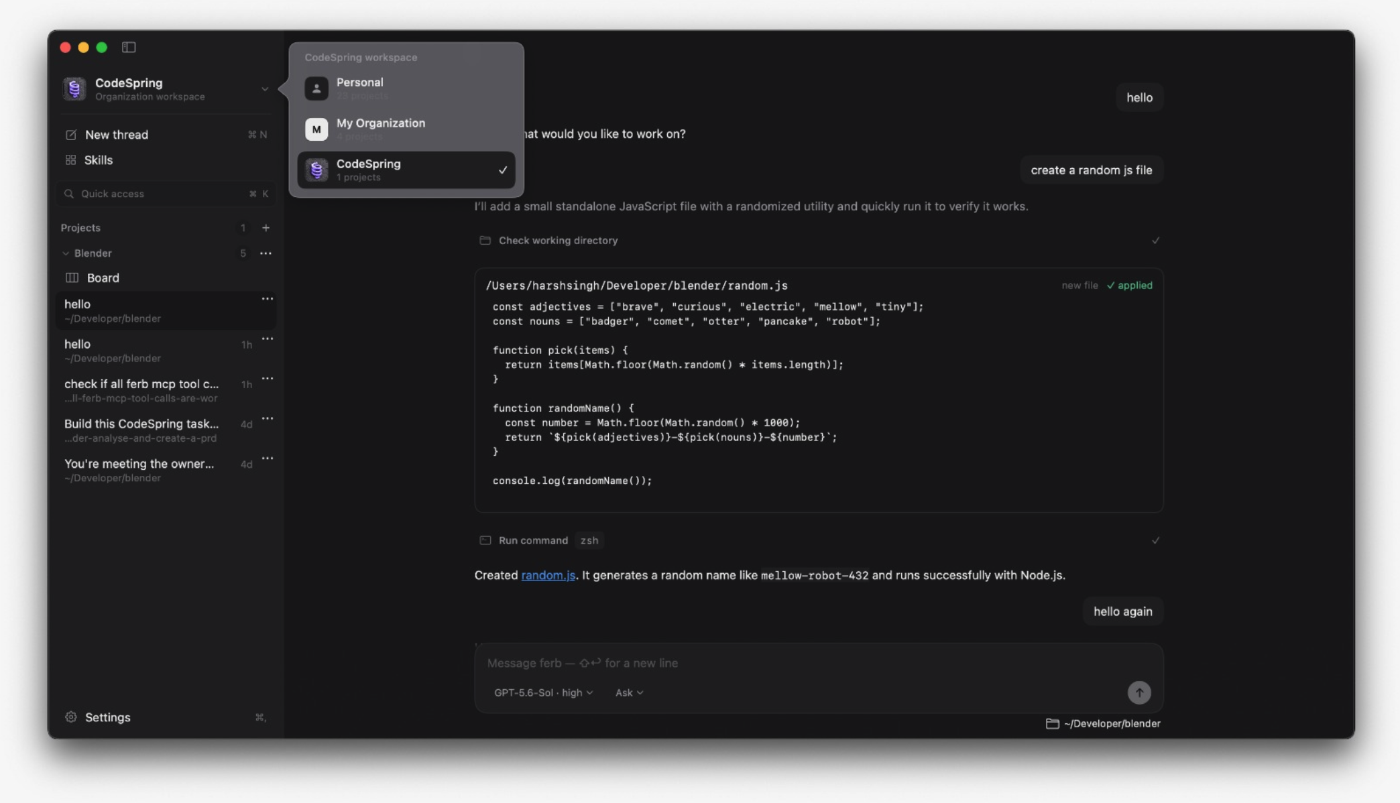1400x803 pixels.
Task: Open the 'check if all ferb mcp tool c...' thread
Action: click(166, 390)
